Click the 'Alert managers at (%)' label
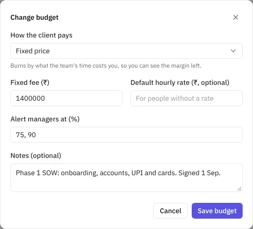The image size is (253, 229). 45,119
